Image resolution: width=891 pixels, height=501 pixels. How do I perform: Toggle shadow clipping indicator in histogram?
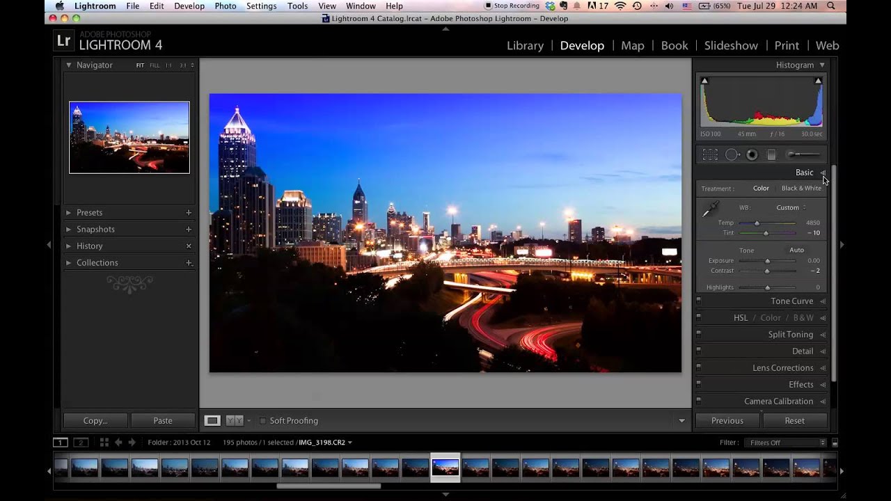704,81
